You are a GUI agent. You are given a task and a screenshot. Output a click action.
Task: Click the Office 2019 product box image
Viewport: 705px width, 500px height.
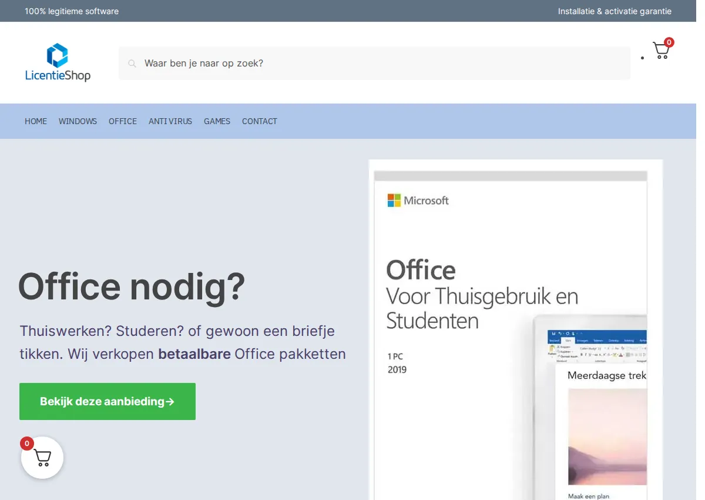click(x=515, y=330)
